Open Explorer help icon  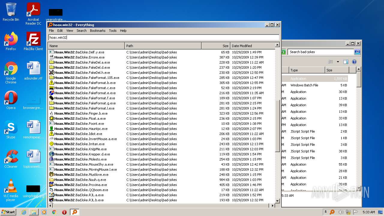pos(354,62)
